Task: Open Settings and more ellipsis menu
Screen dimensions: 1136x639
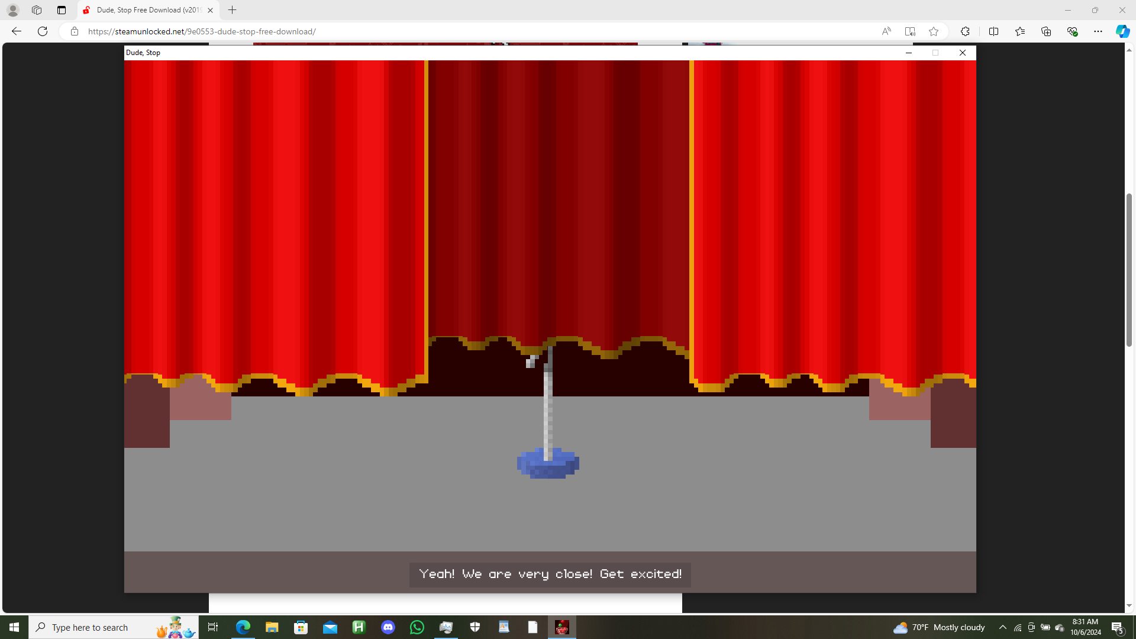Action: click(x=1098, y=31)
